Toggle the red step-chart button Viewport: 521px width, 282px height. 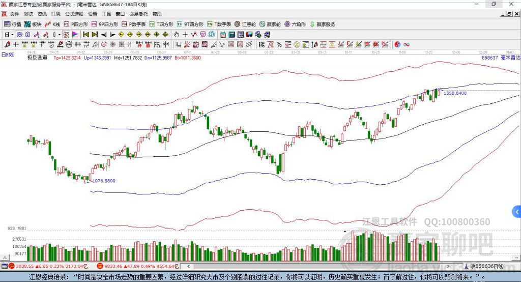tap(45, 35)
